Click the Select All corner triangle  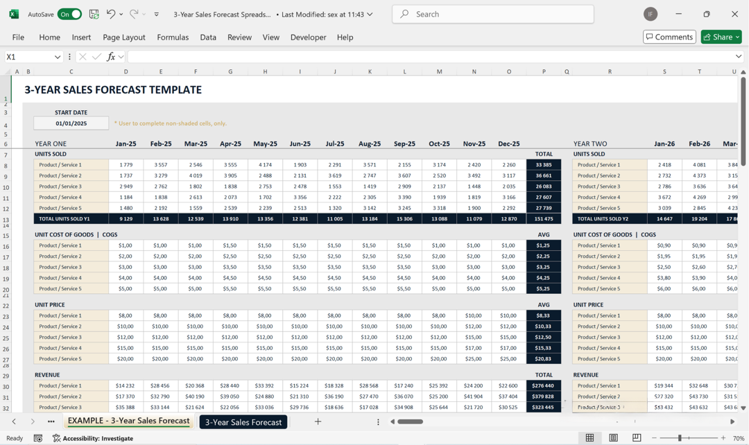tap(8, 71)
